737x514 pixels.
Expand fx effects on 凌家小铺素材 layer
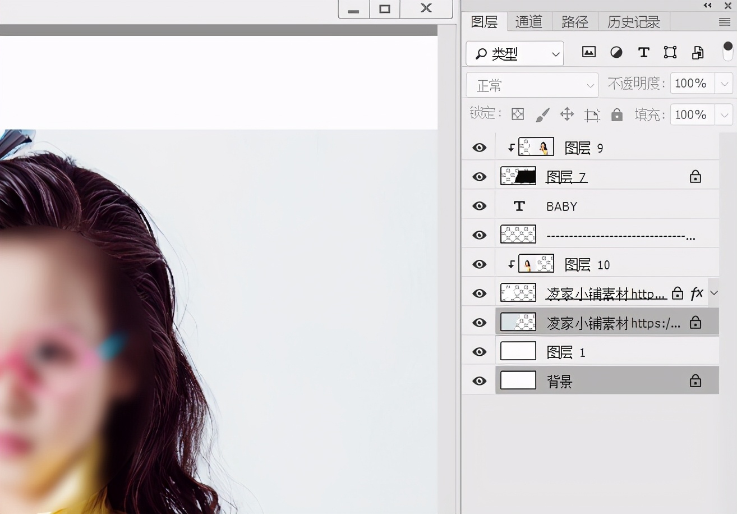(713, 293)
